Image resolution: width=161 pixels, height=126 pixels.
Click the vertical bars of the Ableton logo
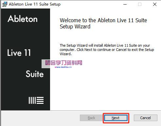32,100
